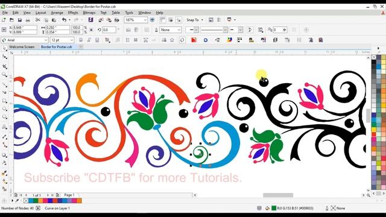Select the Zoom tool magnifier
Viewport: 386px width, 217px height.
coord(4,75)
